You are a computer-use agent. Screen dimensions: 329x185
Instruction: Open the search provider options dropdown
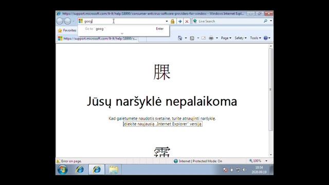coord(271,21)
